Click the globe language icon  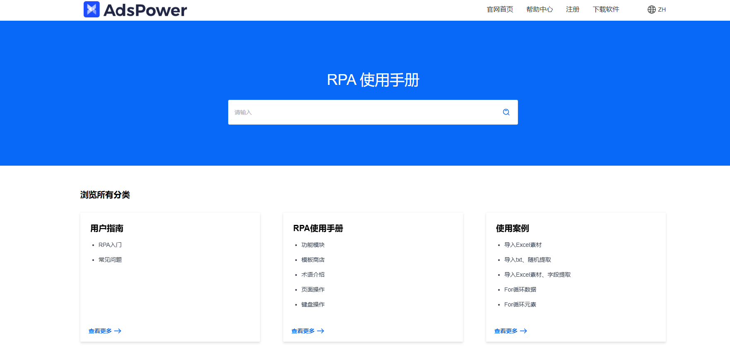(x=651, y=10)
